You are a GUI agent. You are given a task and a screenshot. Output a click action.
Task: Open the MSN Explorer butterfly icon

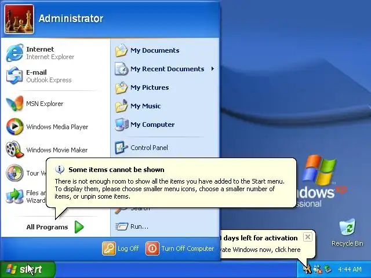(x=14, y=103)
